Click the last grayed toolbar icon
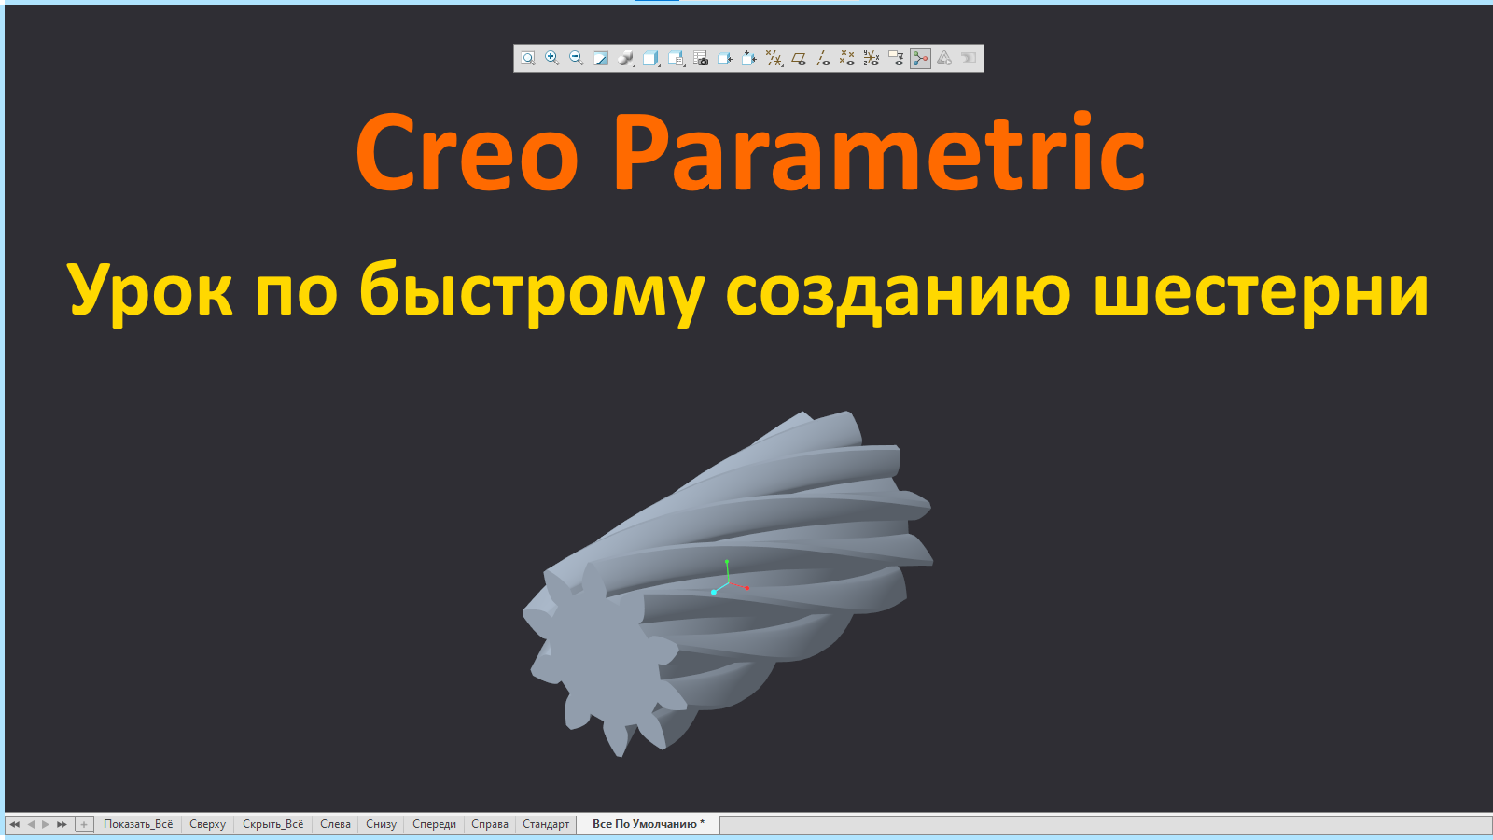Screen dimensions: 1493x840 click(x=969, y=58)
